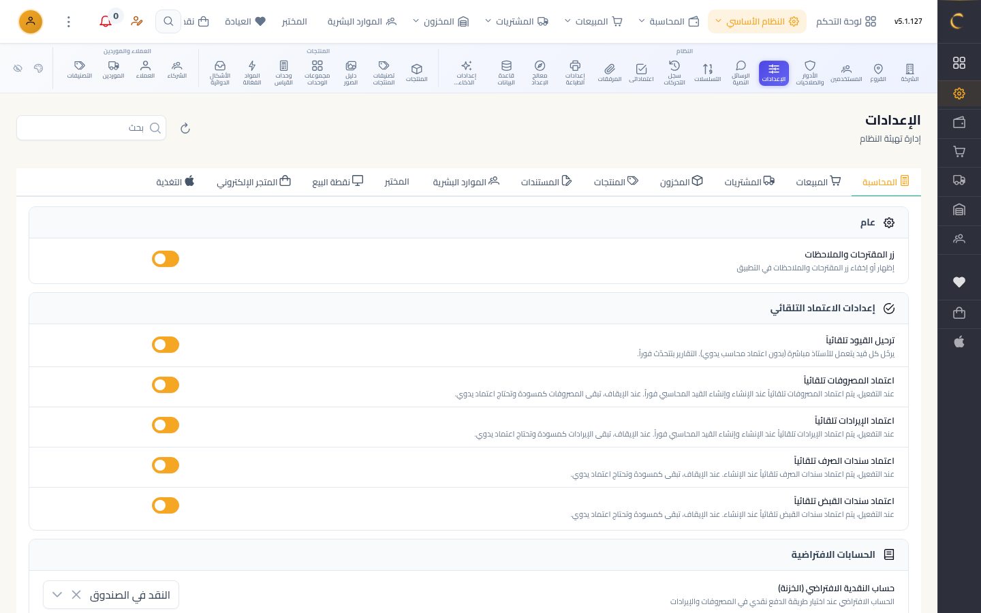
Task: Open العيادة (Clinic) in the top bar
Action: click(x=245, y=22)
